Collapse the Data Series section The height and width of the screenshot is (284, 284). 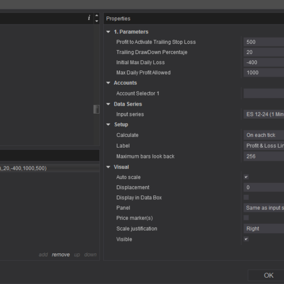(x=108, y=104)
